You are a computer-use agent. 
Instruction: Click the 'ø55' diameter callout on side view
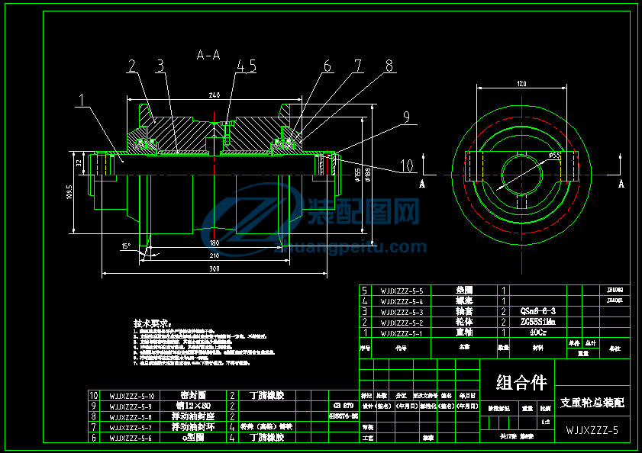[x=554, y=155]
